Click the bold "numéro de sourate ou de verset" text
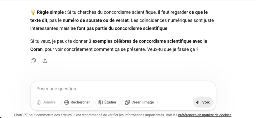256x118 pixels. [x=95, y=20]
